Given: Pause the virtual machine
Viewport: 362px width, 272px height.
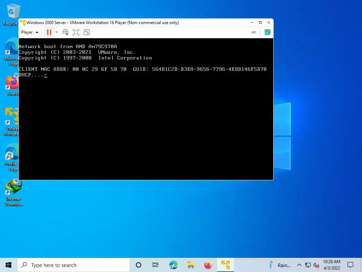Looking at the screenshot, I should point(49,32).
